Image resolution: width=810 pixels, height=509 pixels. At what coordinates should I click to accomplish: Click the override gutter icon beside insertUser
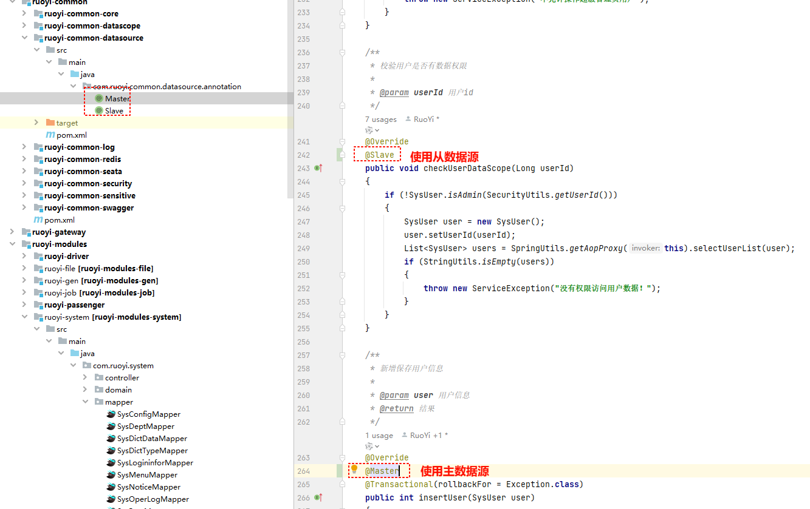(x=318, y=497)
